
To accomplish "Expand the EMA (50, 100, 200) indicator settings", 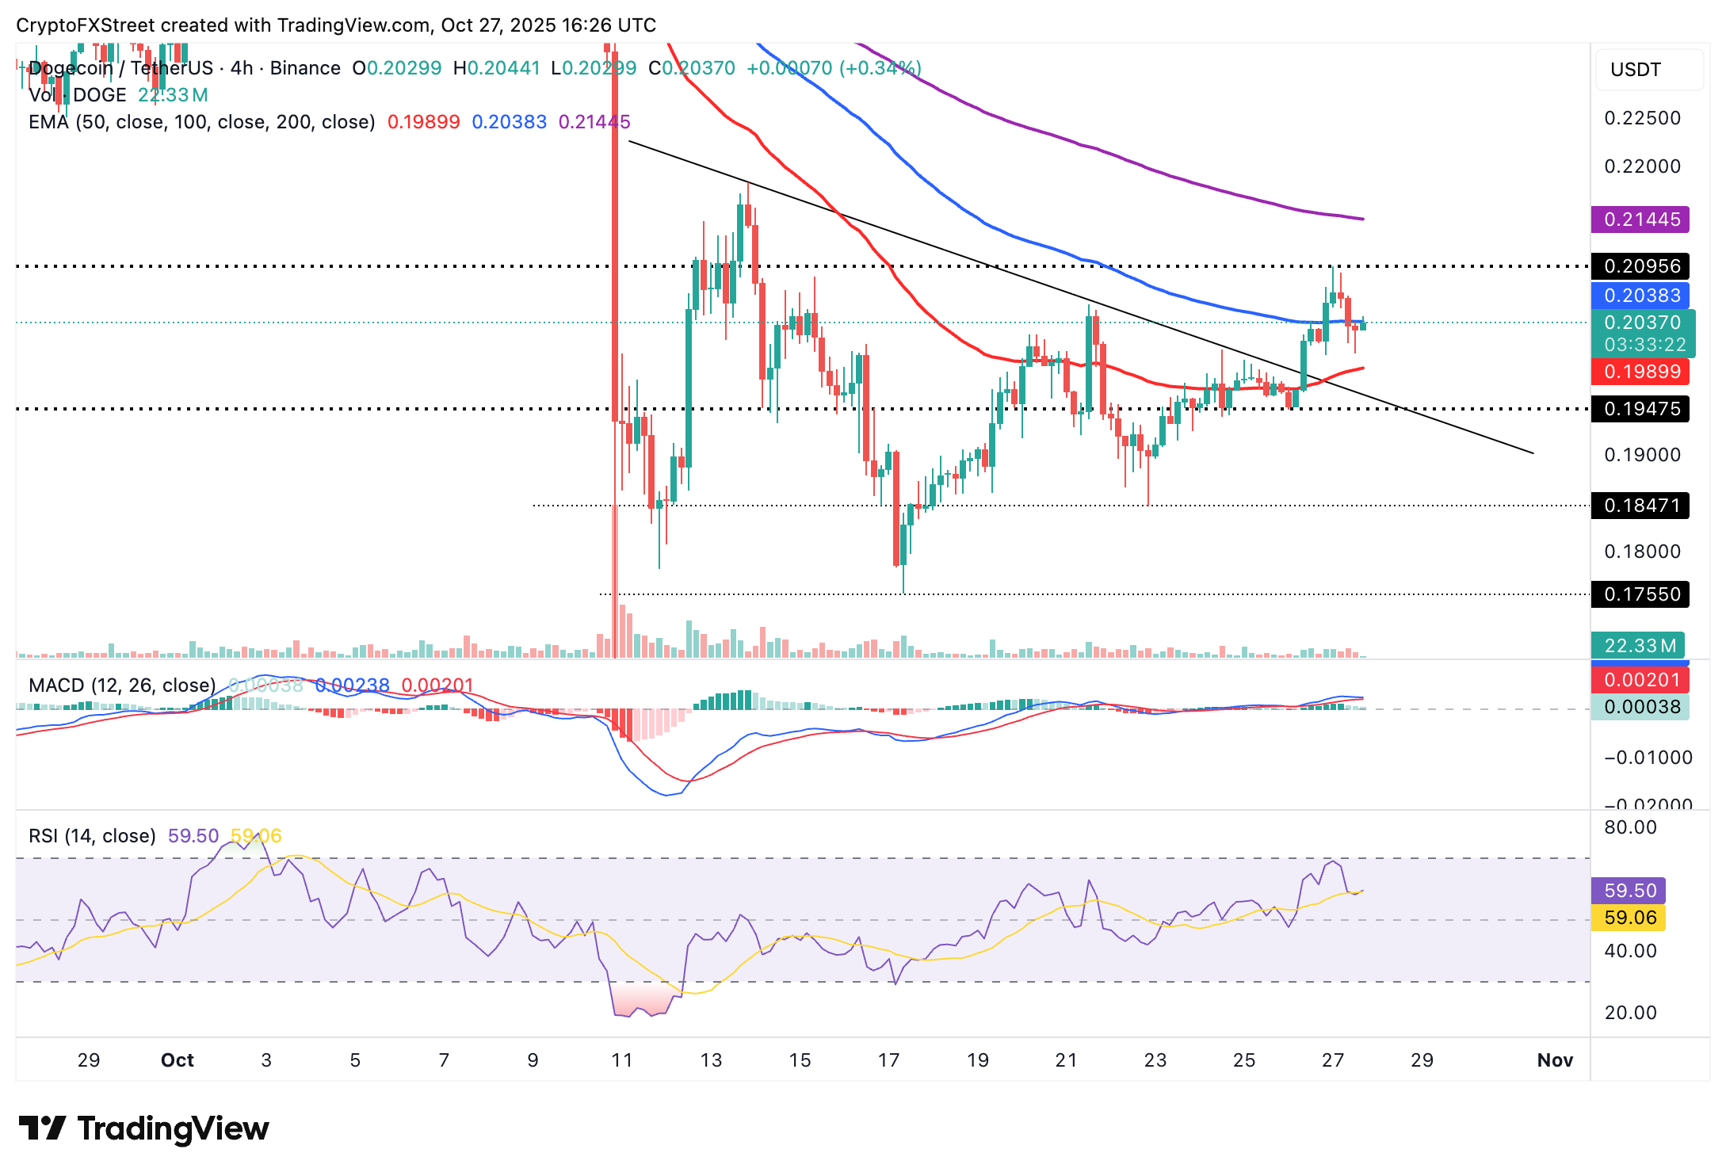I will tap(200, 121).
